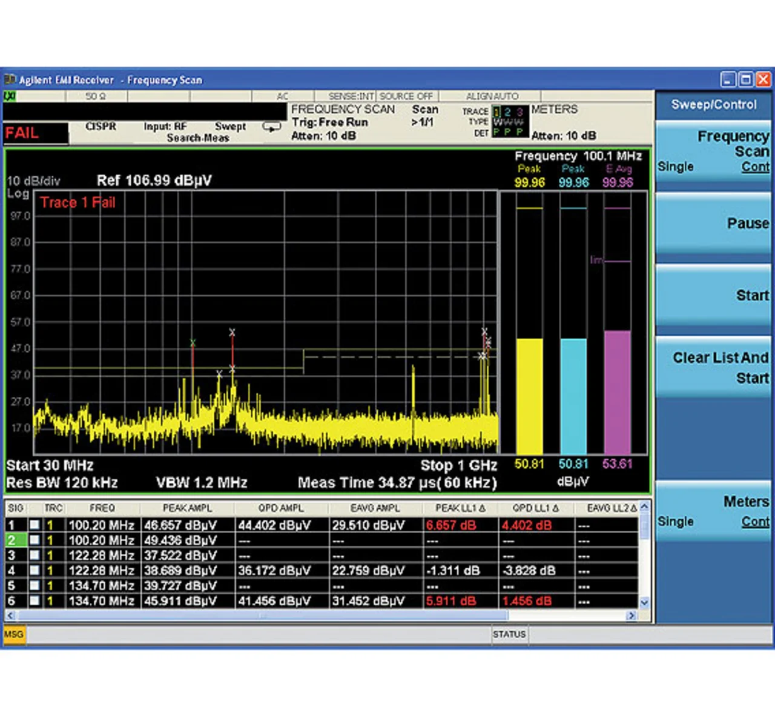Toggle Frequency Scan Single/Cont softkey
Image resolution: width=775 pixels, height=721 pixels.
713,151
